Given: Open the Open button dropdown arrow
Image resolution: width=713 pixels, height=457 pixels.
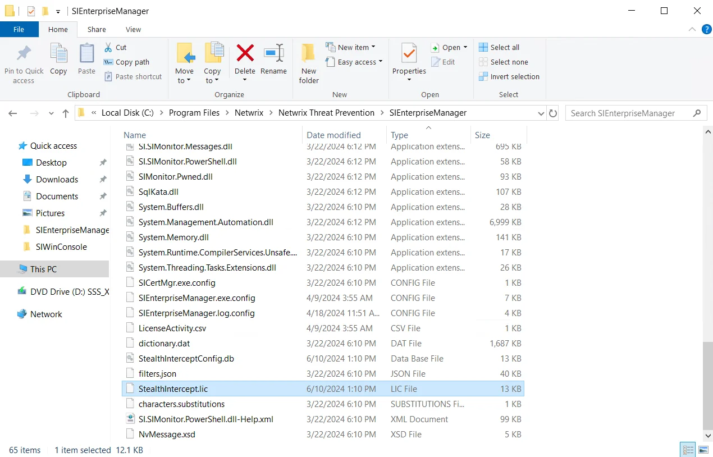Looking at the screenshot, I should coord(465,47).
